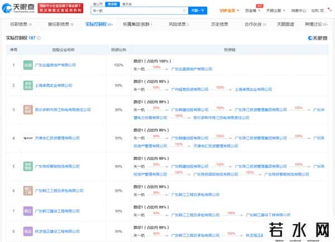Select the 查公司 search tab

coord(98,4)
